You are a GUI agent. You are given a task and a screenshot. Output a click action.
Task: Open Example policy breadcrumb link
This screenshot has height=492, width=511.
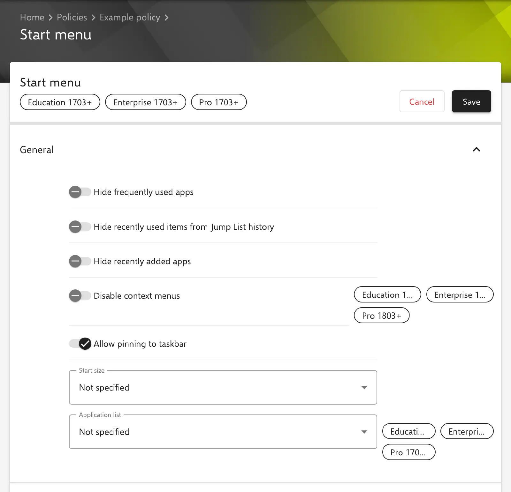click(x=130, y=17)
